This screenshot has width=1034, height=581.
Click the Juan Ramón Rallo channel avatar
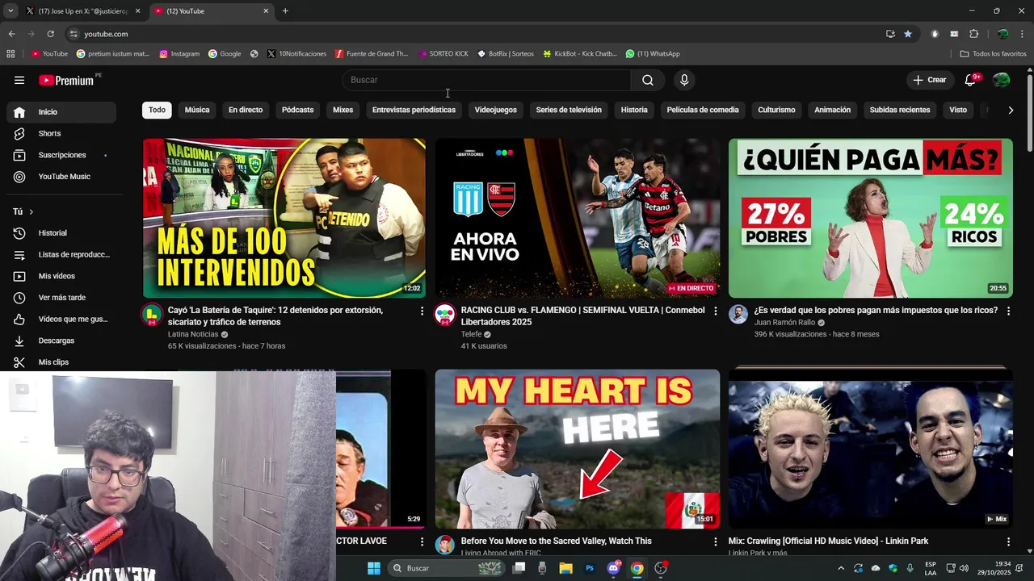coord(738,315)
